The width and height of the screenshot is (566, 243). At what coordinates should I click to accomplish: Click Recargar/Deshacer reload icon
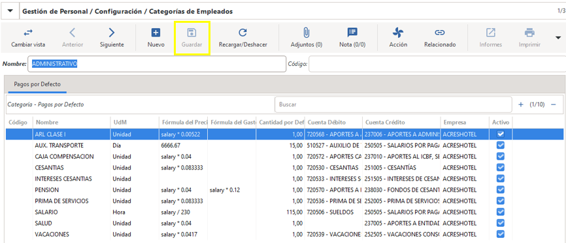tap(242, 33)
